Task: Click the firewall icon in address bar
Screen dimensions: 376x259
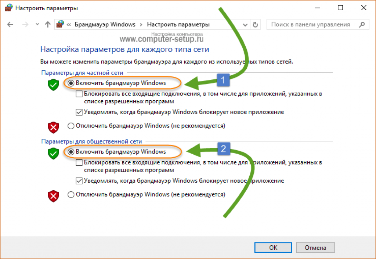Action: tap(60, 24)
